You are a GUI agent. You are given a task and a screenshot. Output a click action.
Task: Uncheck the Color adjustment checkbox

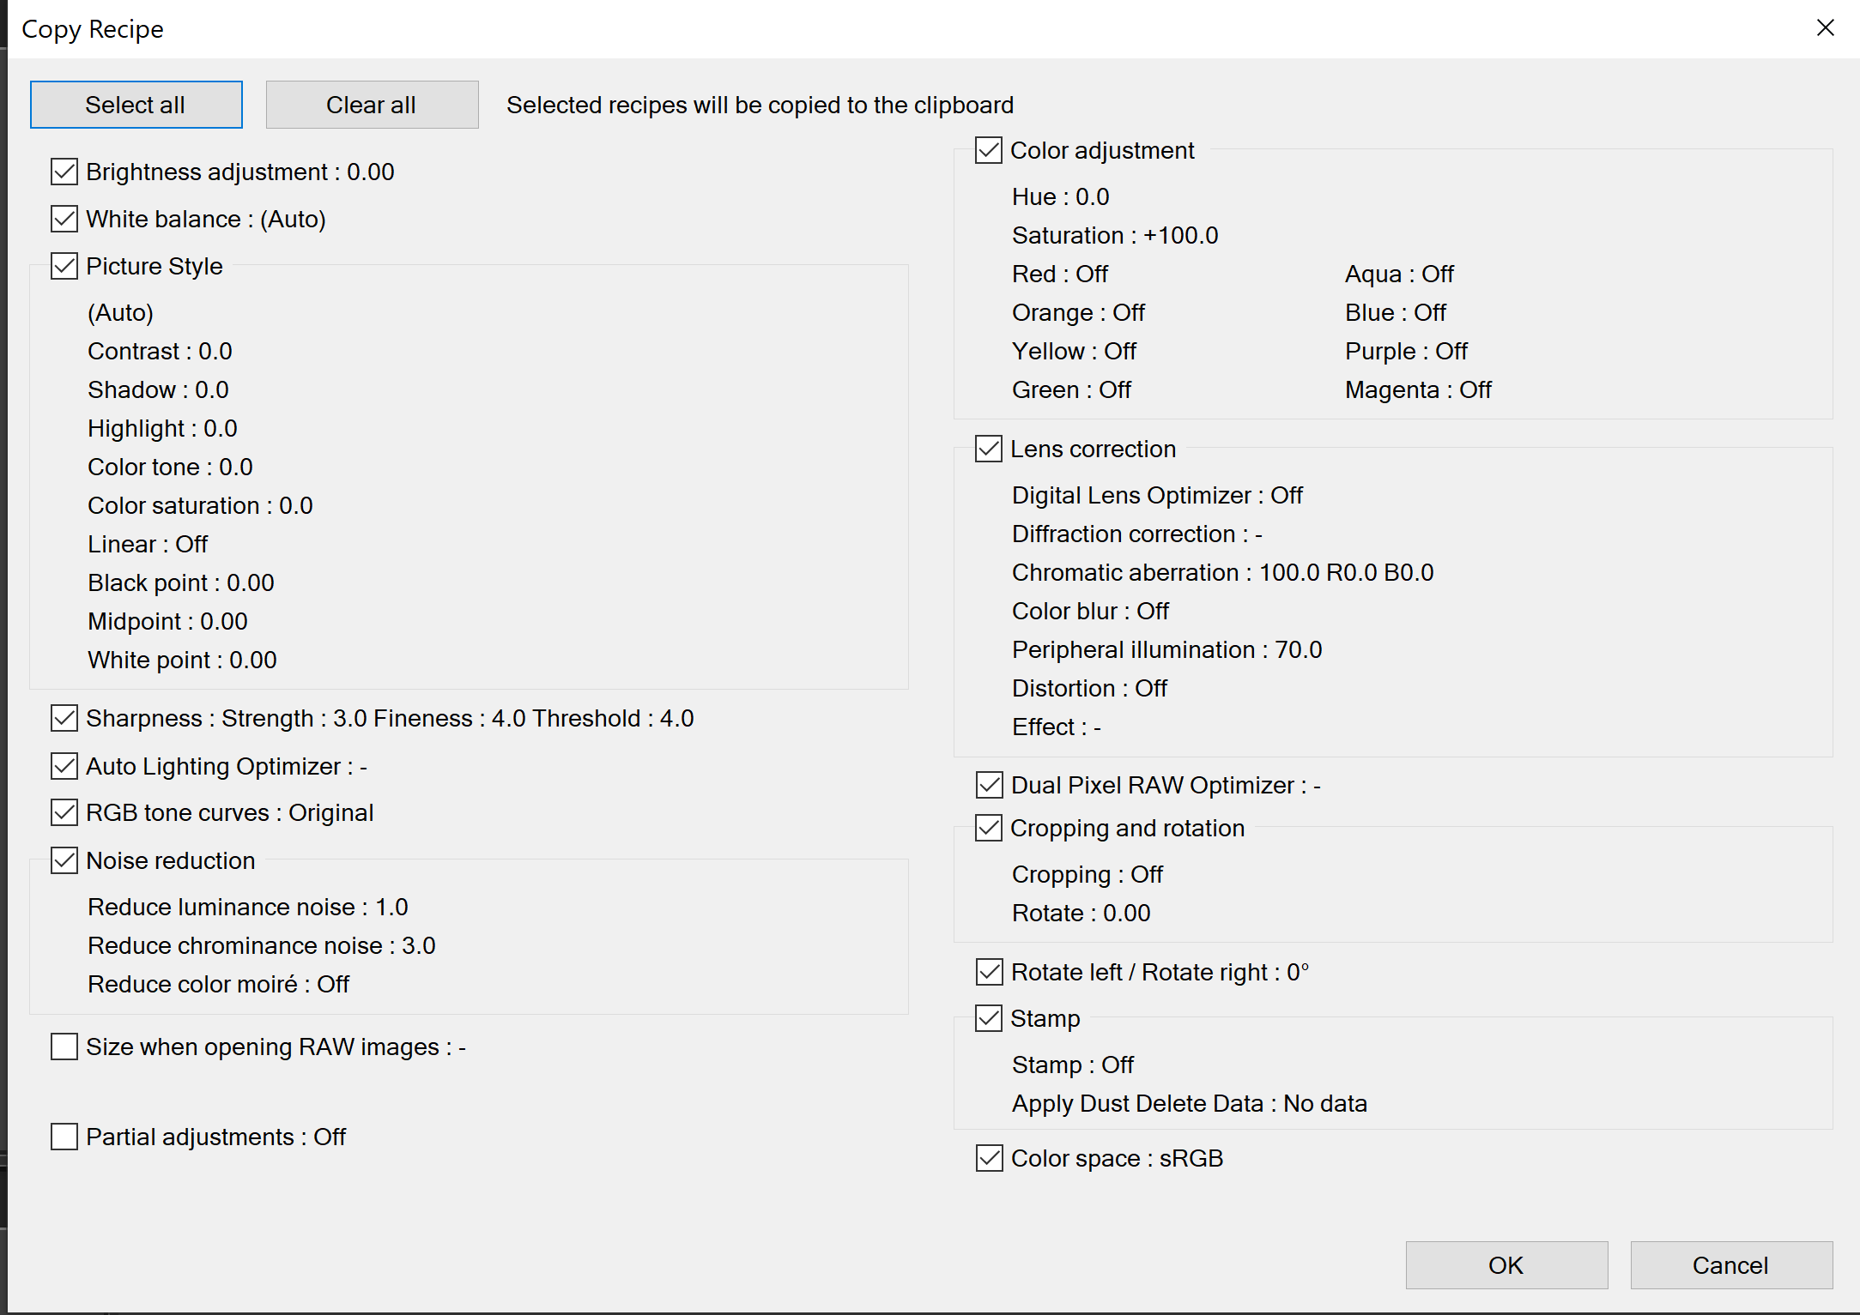(989, 151)
